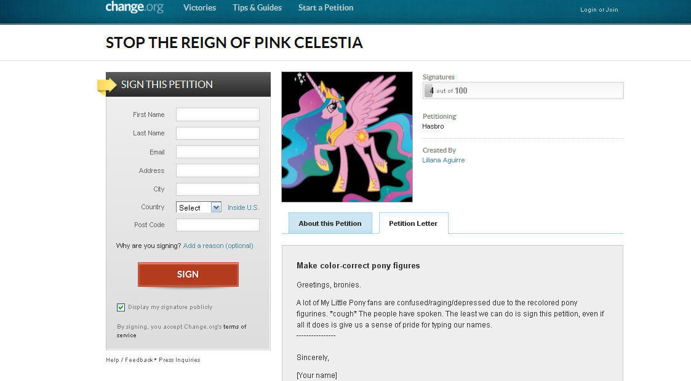Click the yellow arrow ribbon icon
691x381 pixels.
point(106,86)
